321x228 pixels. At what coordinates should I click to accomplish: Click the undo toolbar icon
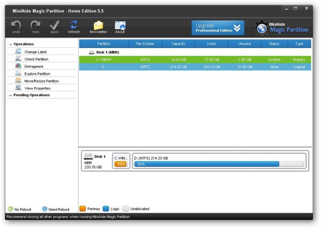click(16, 27)
